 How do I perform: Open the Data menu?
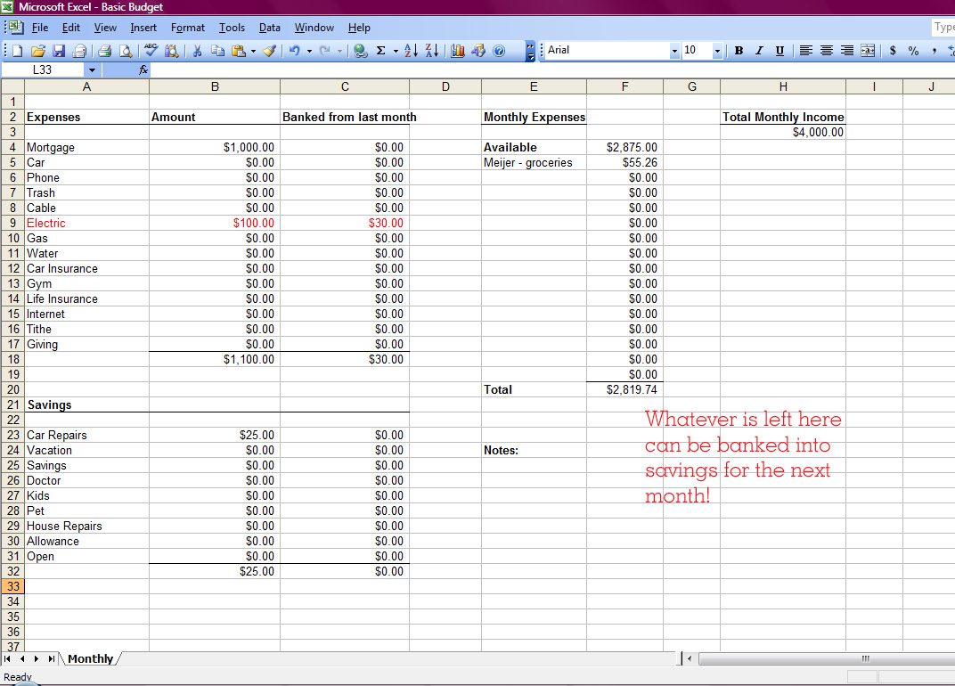point(269,28)
